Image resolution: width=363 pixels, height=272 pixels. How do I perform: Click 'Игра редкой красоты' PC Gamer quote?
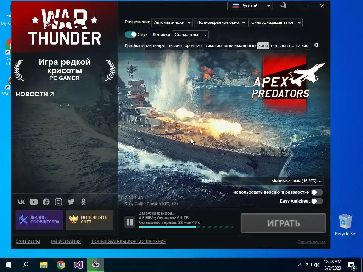coord(65,69)
